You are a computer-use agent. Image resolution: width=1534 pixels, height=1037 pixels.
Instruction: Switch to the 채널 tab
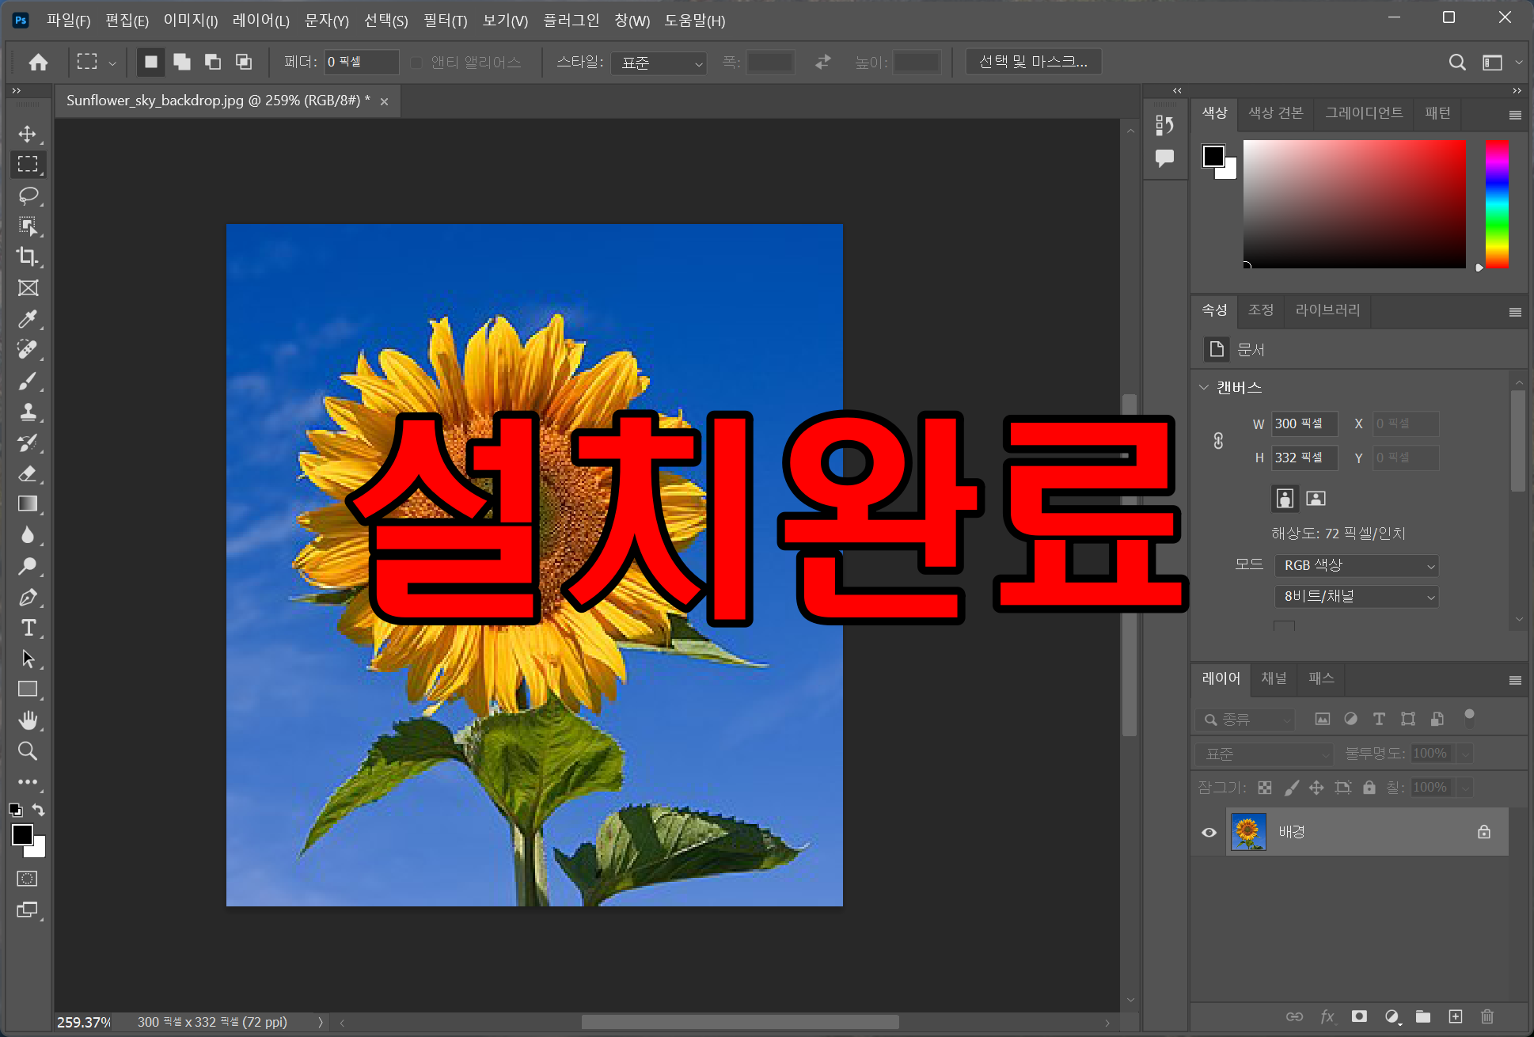(1274, 678)
